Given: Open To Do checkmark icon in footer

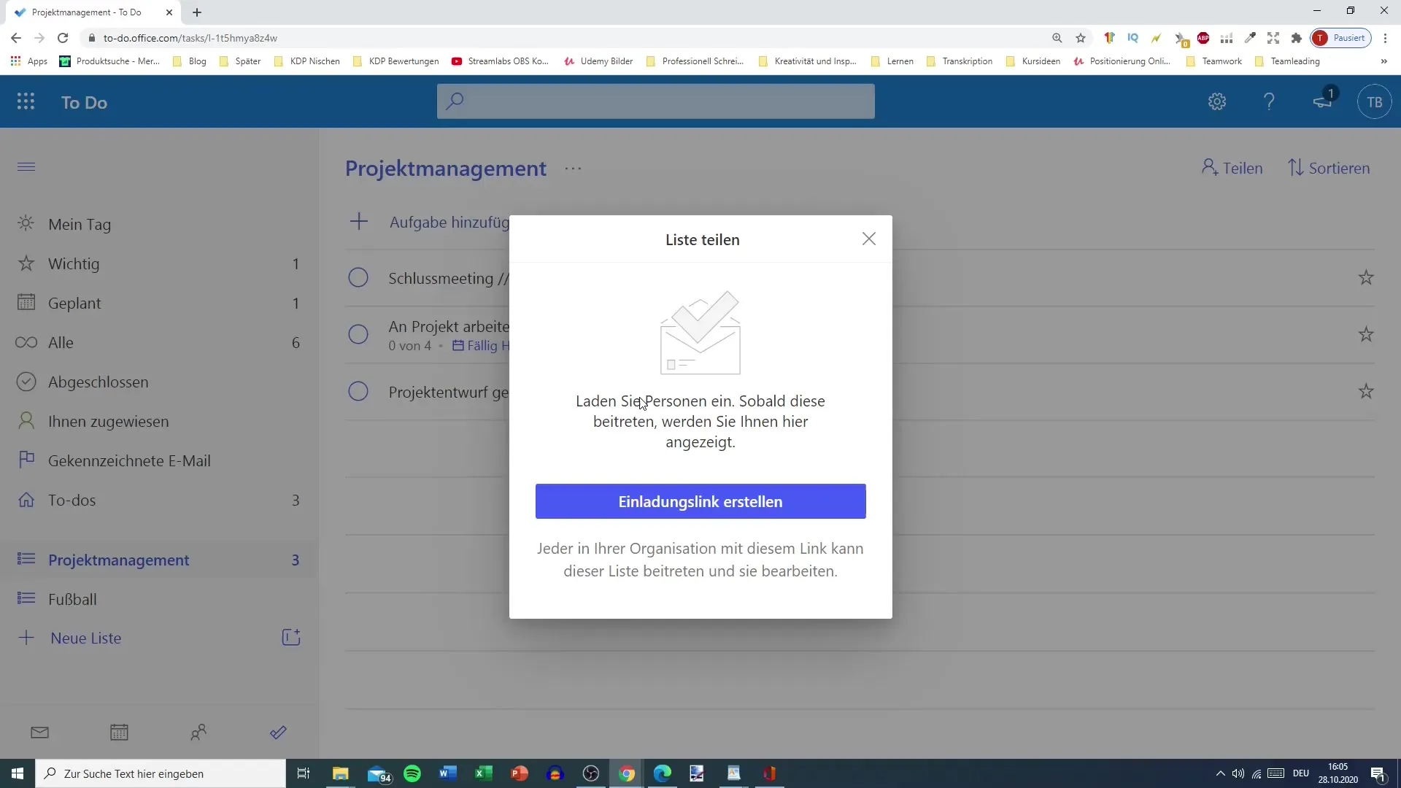Looking at the screenshot, I should [x=278, y=732].
